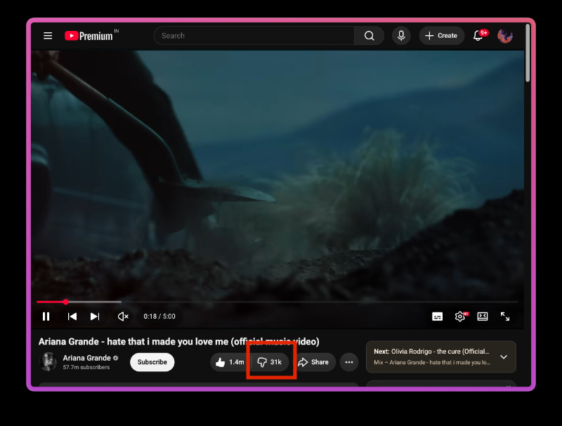Click the page vertical scrollbar
The width and height of the screenshot is (562, 426).
coord(528,53)
